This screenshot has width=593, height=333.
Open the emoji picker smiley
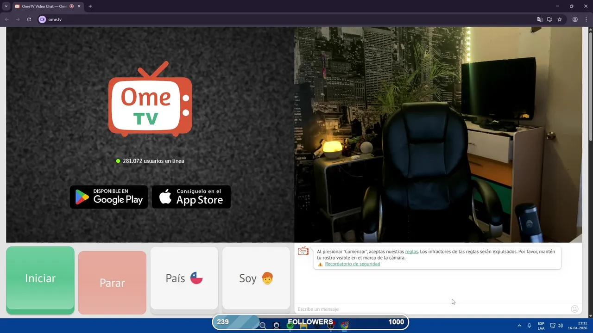tap(574, 309)
